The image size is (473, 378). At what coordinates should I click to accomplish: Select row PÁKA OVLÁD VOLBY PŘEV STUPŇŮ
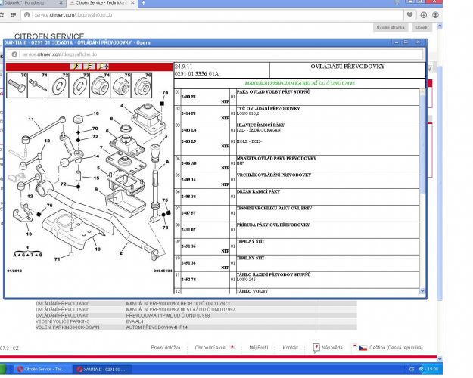click(x=297, y=97)
